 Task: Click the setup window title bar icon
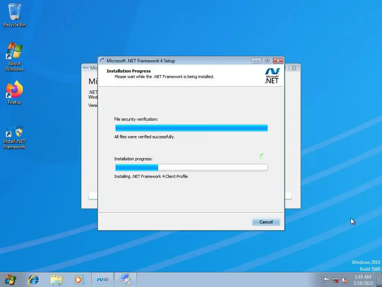102,61
